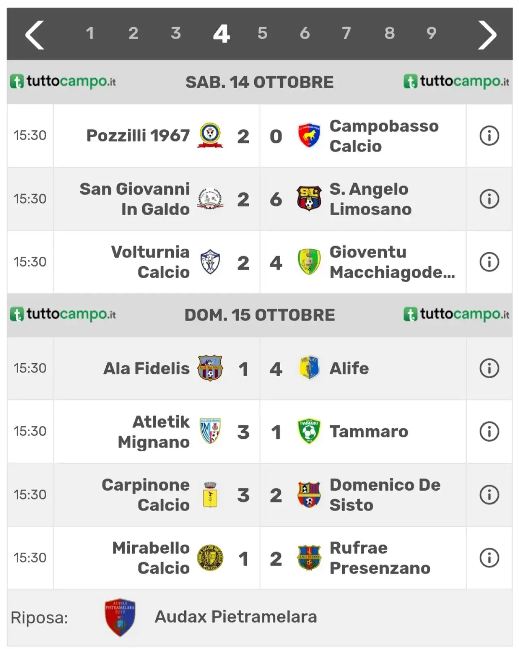
Task: Open info for Carpinone Calcio match
Action: [x=489, y=495]
